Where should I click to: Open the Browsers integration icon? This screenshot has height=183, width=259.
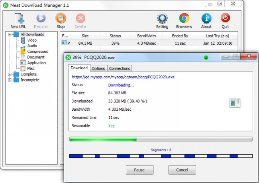[184, 18]
